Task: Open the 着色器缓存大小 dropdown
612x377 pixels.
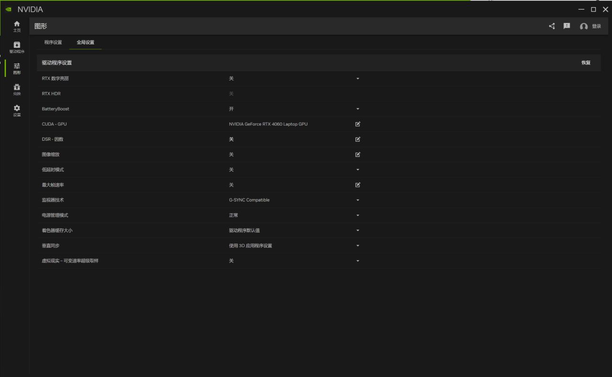Action: (358, 230)
